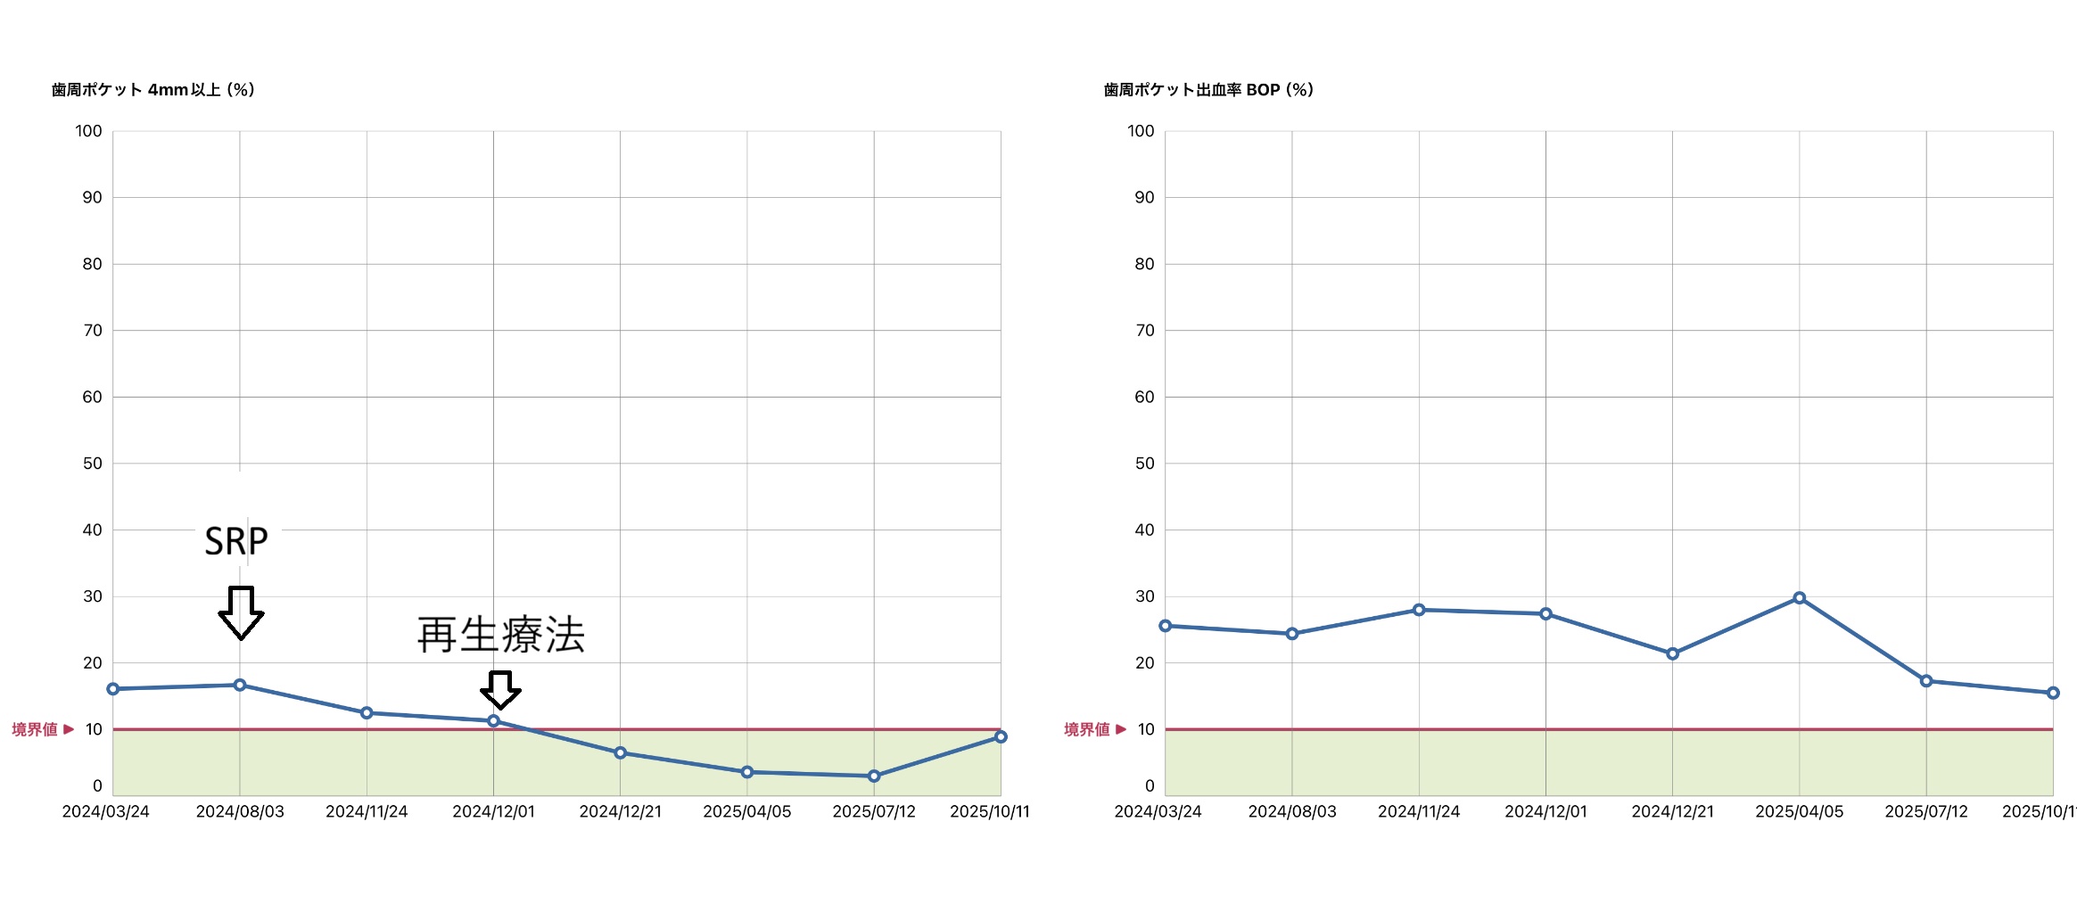This screenshot has height=920, width=2077.
Task: Select the 再生療法 annotation text
Action: 500,636
